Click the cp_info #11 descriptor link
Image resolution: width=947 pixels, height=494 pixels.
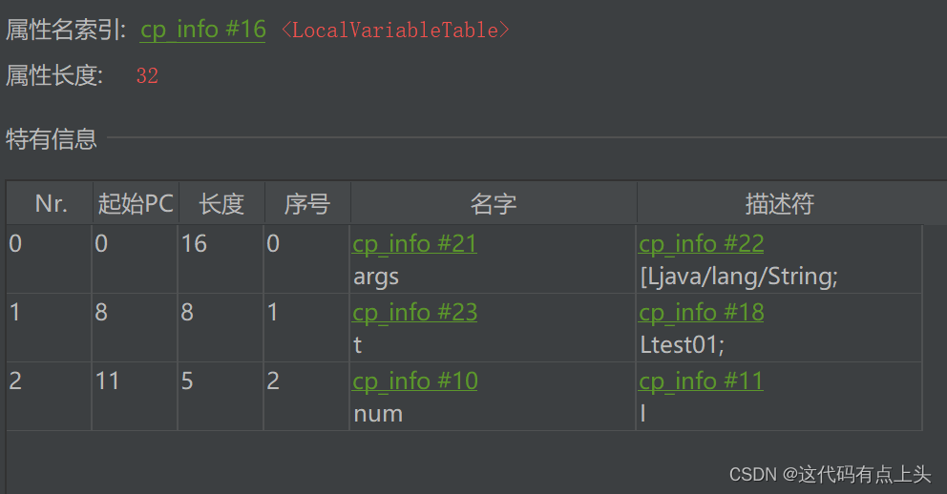(x=700, y=381)
